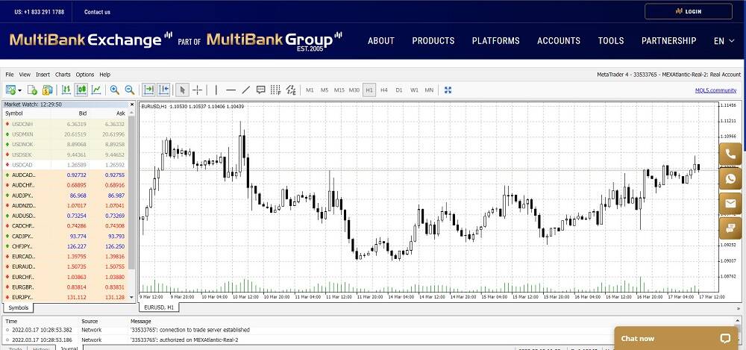Image resolution: width=746 pixels, height=350 pixels.
Task: Switch to line chart display
Action: click(96, 90)
